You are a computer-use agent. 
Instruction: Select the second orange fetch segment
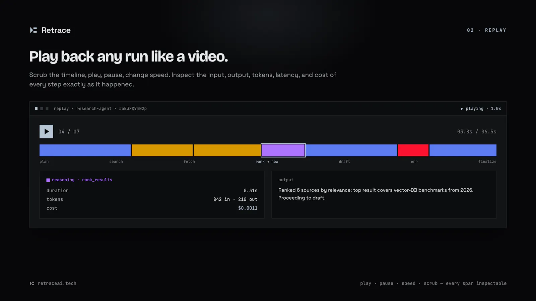[x=227, y=150]
